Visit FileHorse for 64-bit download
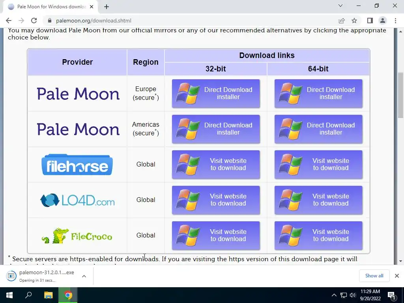404x303 pixels. [x=318, y=165]
